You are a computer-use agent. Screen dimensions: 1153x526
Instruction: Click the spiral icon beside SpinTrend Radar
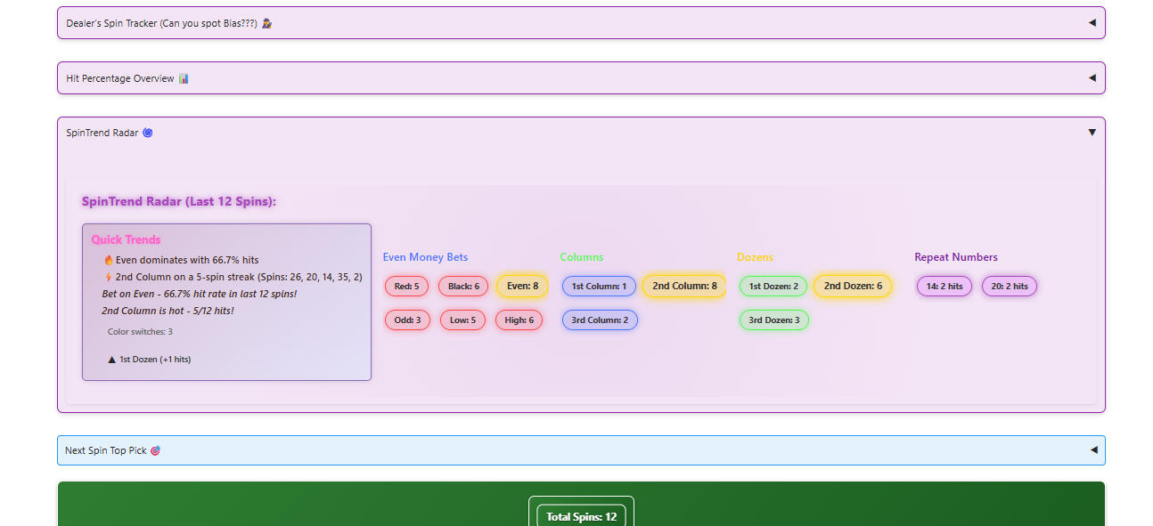[x=148, y=133]
